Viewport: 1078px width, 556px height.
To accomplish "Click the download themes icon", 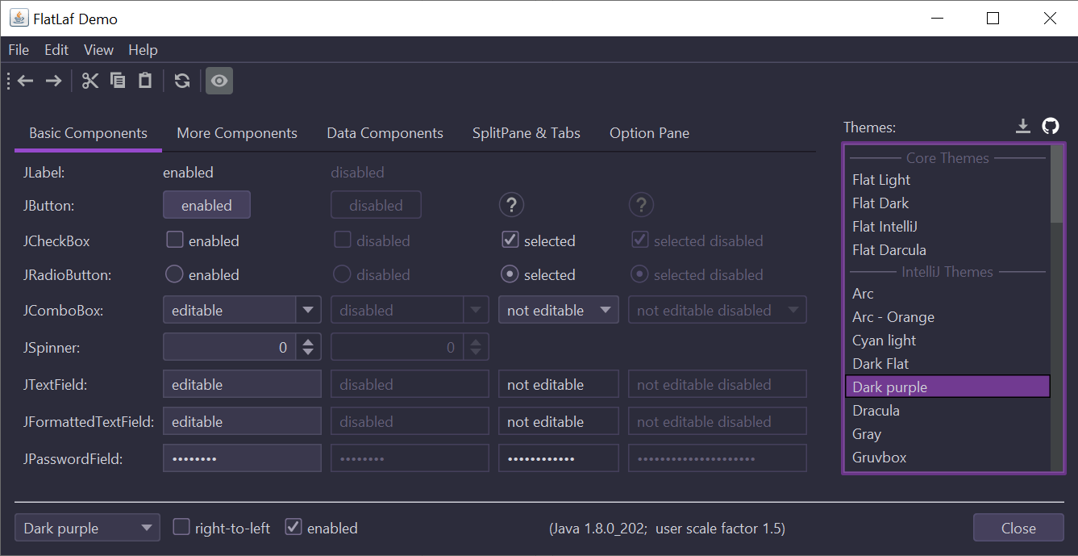I will click(1023, 126).
